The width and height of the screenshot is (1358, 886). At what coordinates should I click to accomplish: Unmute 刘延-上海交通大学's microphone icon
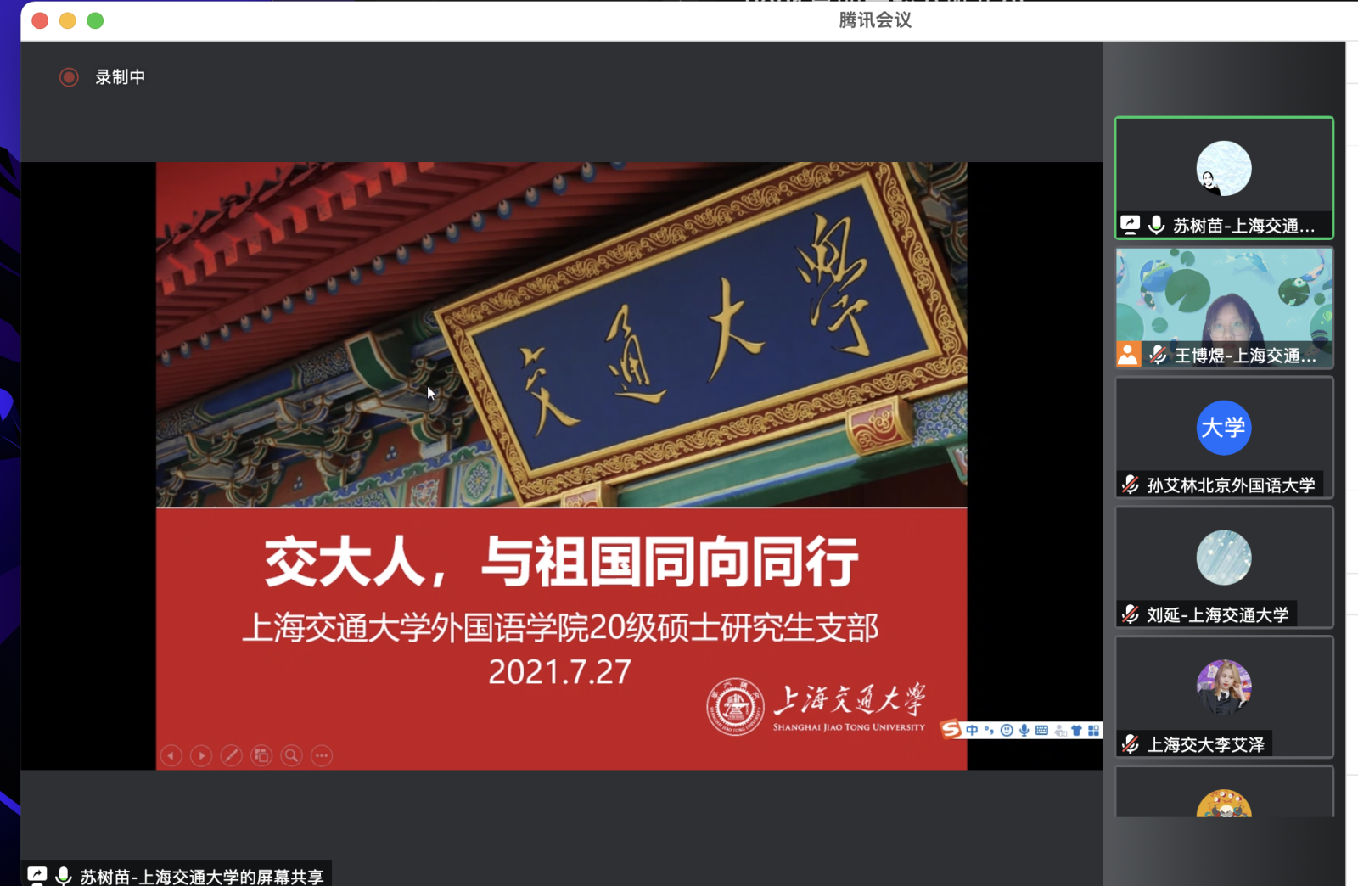coord(1129,614)
